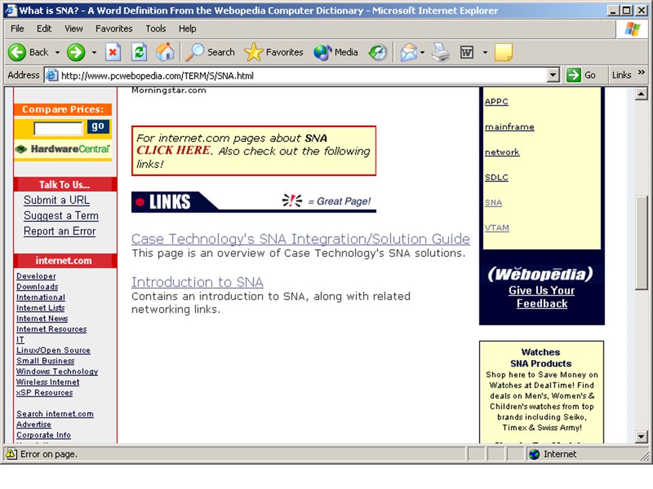Open the mainframe related term link
The image size is (653, 489).
point(509,127)
